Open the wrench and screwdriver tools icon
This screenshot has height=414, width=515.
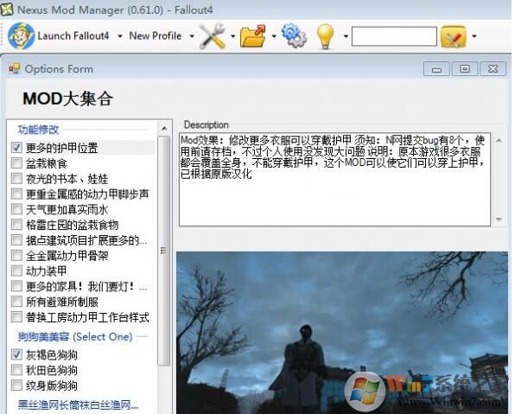[213, 36]
